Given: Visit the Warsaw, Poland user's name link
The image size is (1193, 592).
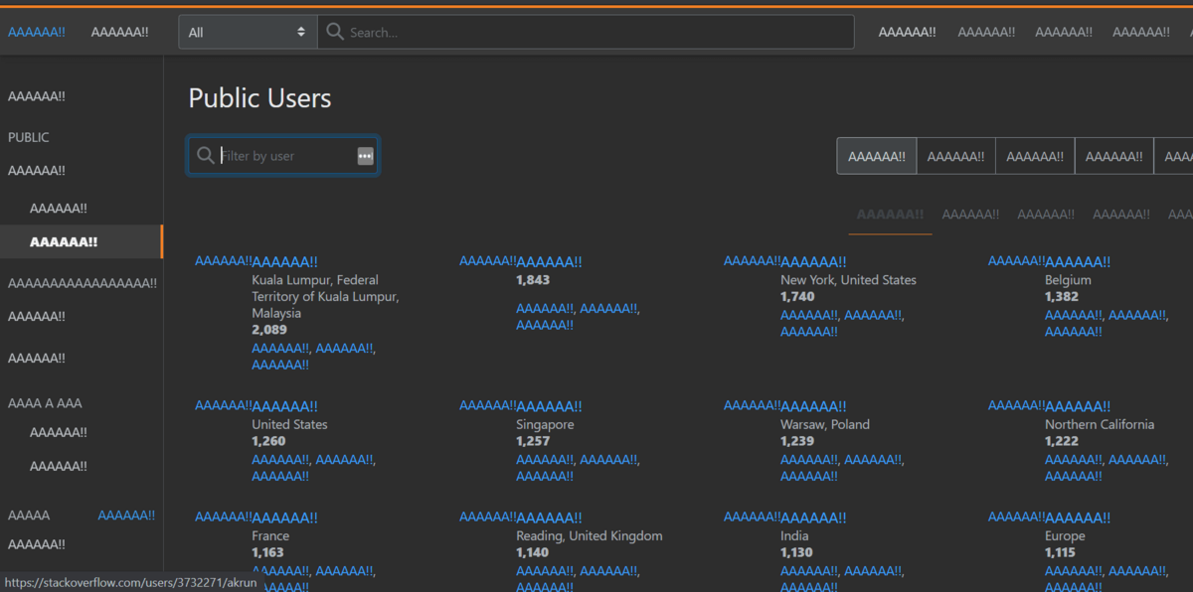Looking at the screenshot, I should tap(813, 406).
